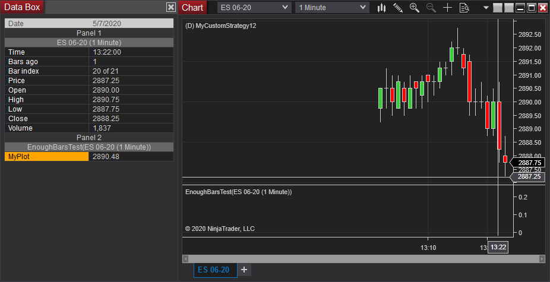Select the Close value 2888.25
The image size is (550, 282).
(106, 119)
